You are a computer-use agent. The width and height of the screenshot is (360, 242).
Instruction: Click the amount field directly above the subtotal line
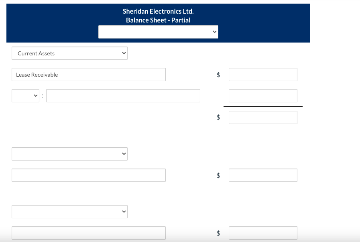tap(263, 96)
